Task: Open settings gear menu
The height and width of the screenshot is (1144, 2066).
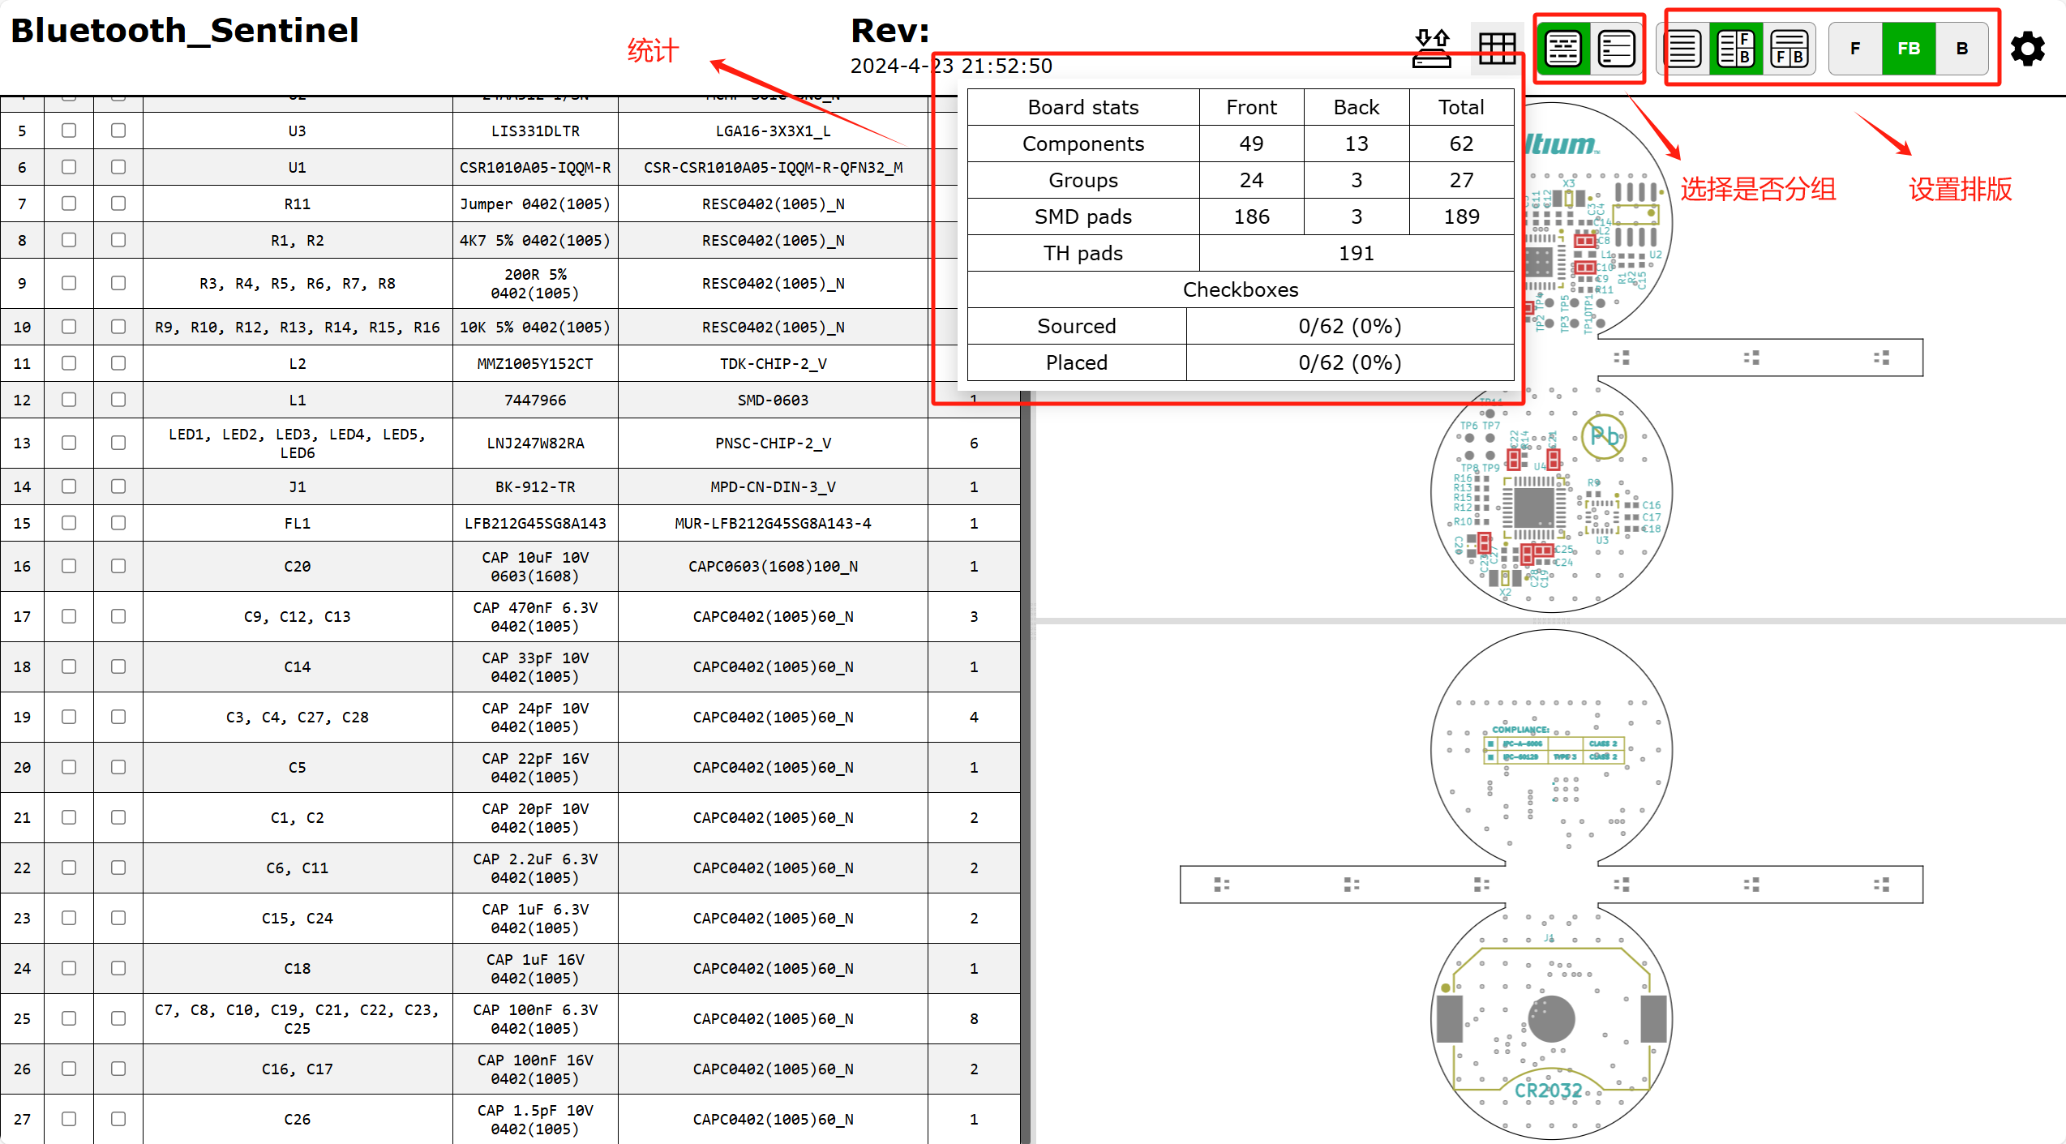Action: click(2028, 49)
